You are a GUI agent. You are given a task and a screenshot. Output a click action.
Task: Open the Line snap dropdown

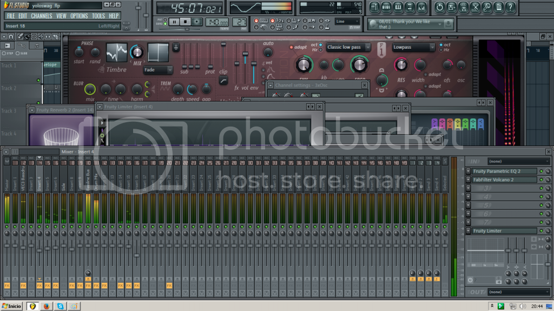tap(347, 22)
